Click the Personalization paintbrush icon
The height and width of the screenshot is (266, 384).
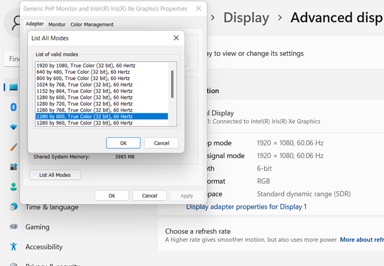click(13, 147)
